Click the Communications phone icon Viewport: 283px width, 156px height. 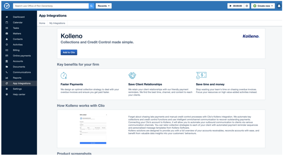(7, 72)
